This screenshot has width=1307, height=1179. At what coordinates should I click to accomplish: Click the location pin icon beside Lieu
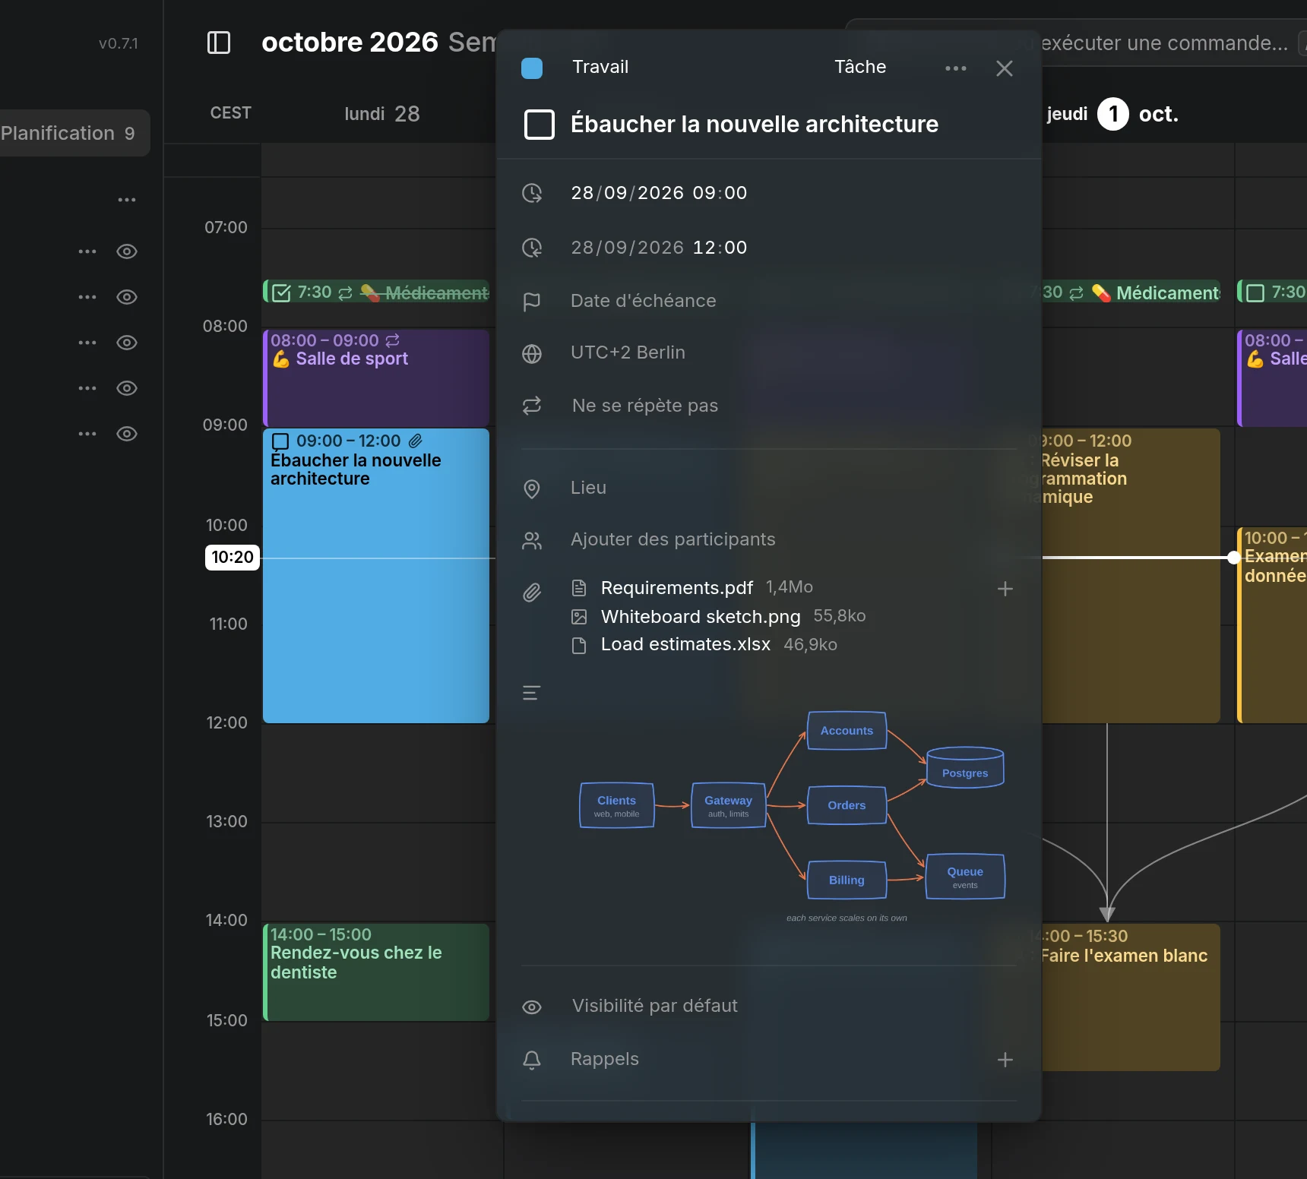click(x=532, y=489)
